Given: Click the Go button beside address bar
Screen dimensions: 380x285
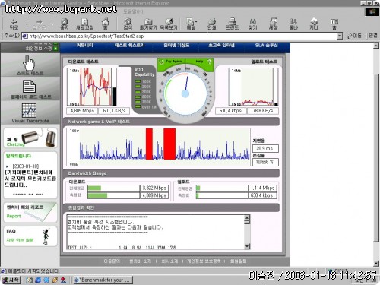Looking at the screenshot, I should (354, 36).
